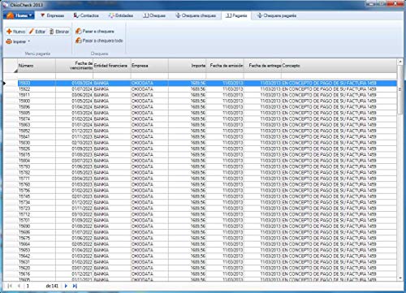This screenshot has width=406, height=293.
Task: Click the Número filter row field
Action: click(x=37, y=76)
